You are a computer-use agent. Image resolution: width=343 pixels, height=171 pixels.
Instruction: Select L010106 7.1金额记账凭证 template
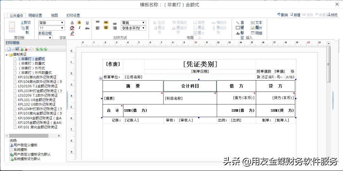37,86
